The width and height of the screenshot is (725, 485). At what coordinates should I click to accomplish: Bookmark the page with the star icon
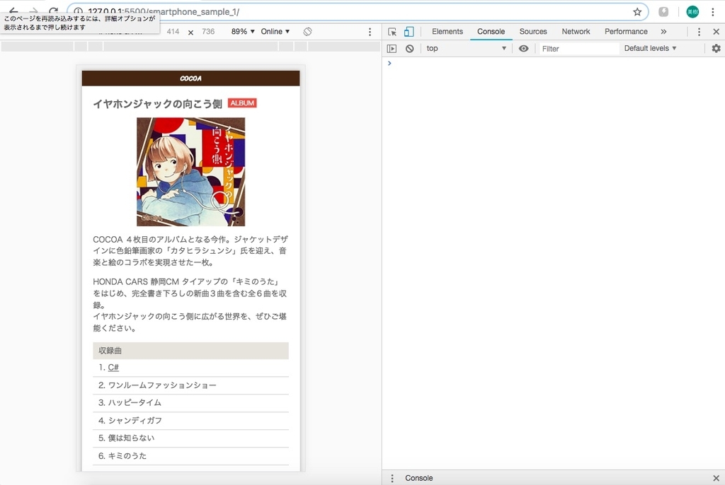coord(636,11)
